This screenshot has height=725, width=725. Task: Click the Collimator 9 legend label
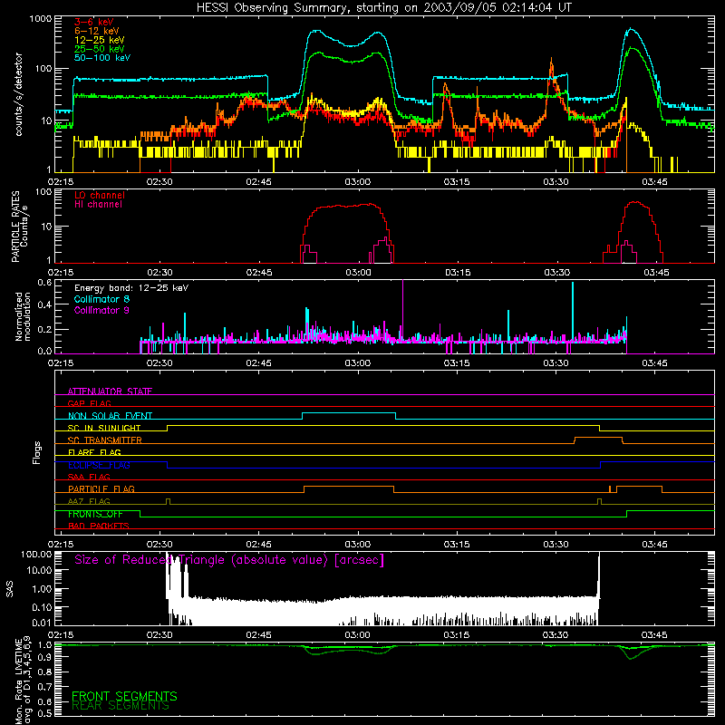[101, 310]
